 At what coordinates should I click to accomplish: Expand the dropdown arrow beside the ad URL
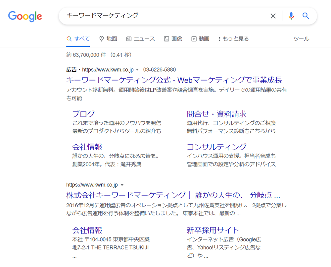137,70
